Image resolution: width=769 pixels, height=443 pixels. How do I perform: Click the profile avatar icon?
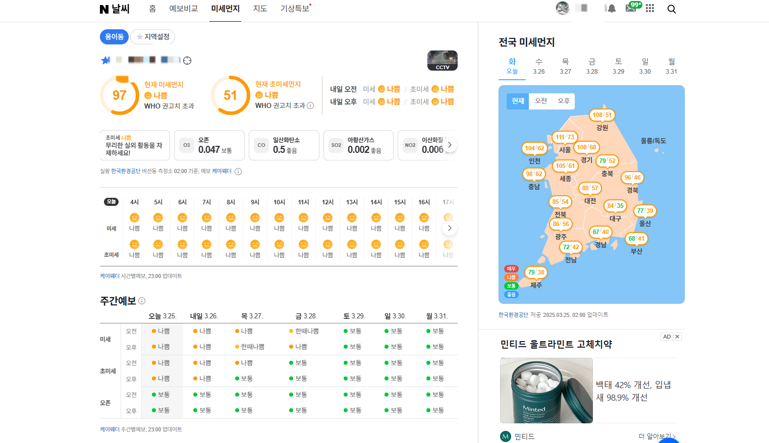(x=563, y=8)
